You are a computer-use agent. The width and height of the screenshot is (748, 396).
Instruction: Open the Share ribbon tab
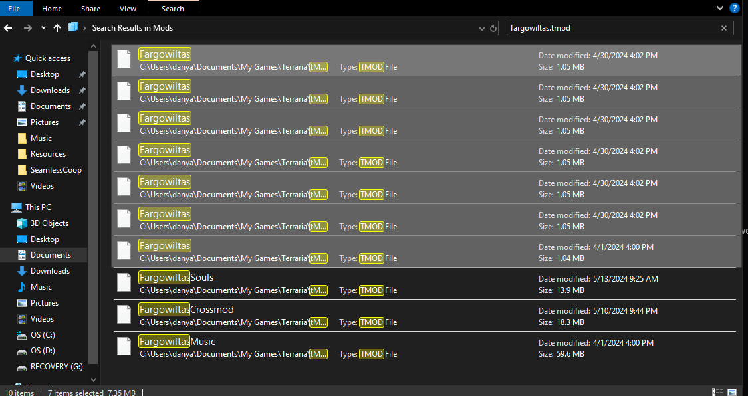coord(90,9)
